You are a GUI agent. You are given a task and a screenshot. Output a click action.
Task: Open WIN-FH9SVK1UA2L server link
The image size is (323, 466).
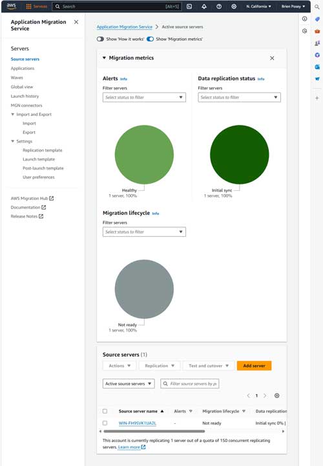pyautogui.click(x=138, y=423)
